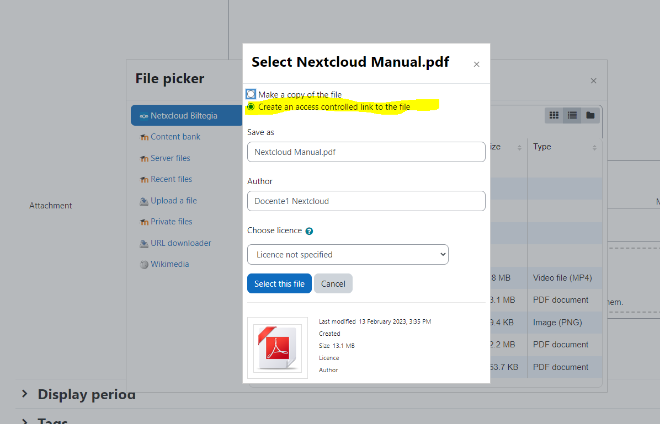Open Recent files repository
Viewport: 660px width, 424px height.
tap(171, 179)
